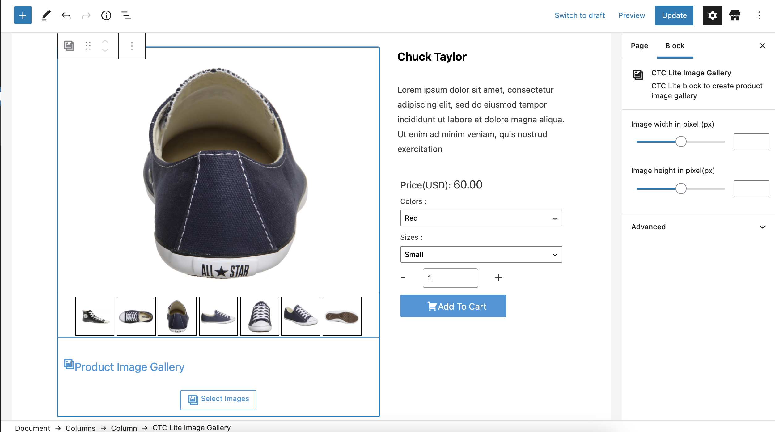This screenshot has height=432, width=775.
Task: Click Column in the breadcrumb
Action: 124,428
